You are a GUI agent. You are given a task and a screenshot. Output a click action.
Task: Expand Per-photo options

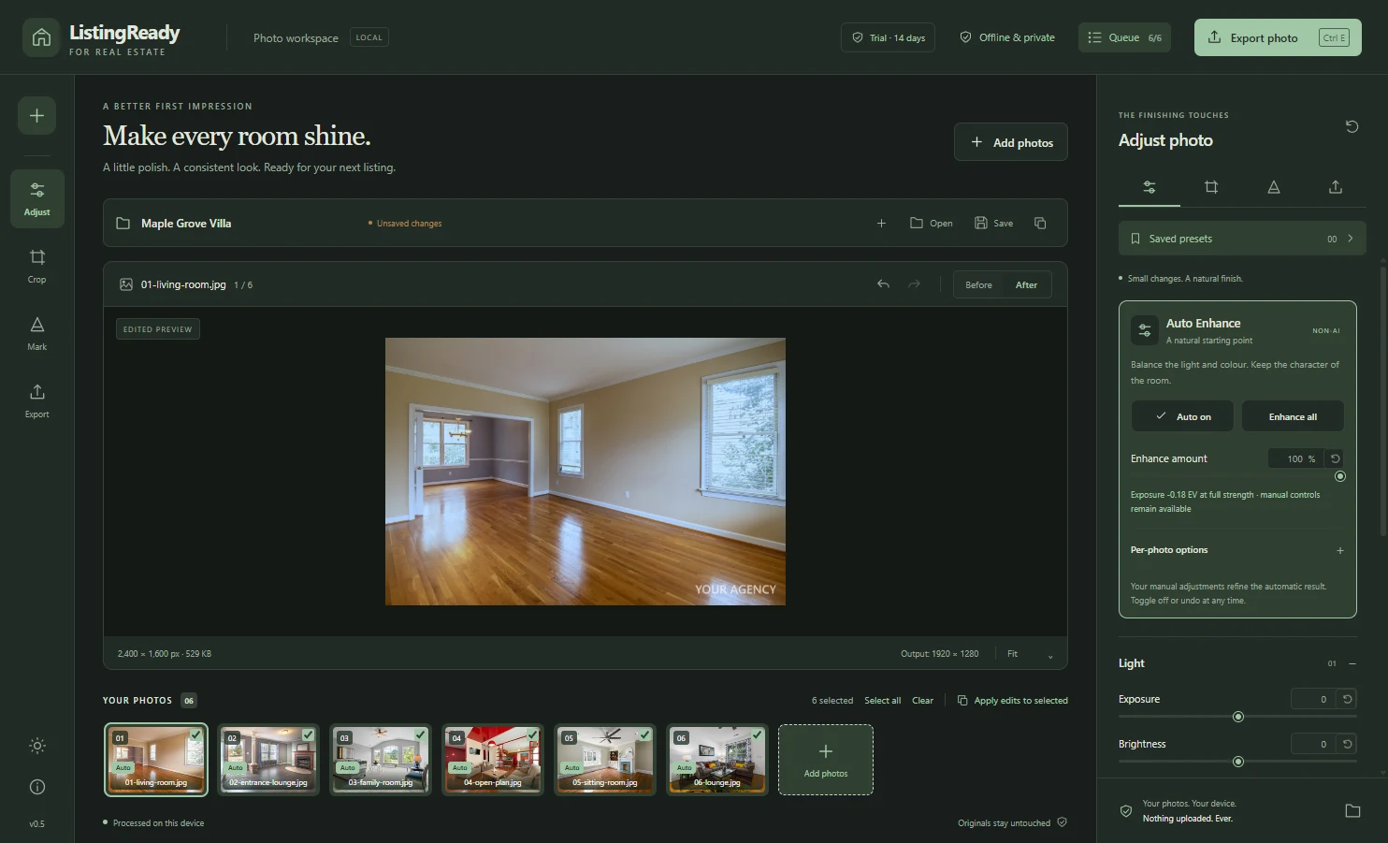tap(1236, 550)
